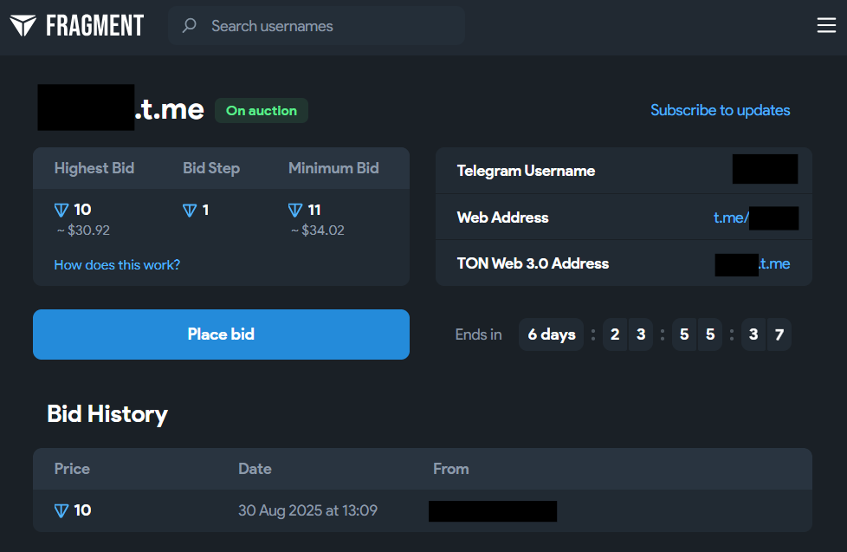This screenshot has height=552, width=847.
Task: Click the "6 days" countdown box
Action: coord(552,334)
